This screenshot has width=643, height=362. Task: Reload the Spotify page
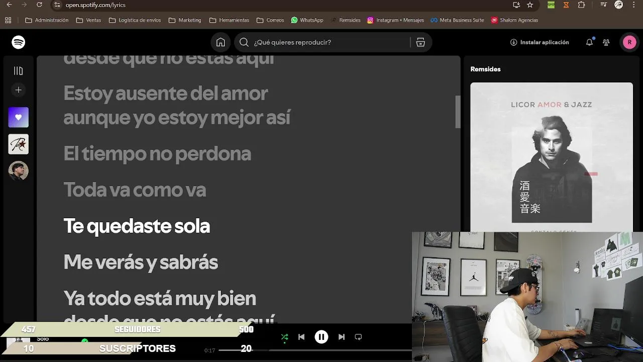pos(39,5)
